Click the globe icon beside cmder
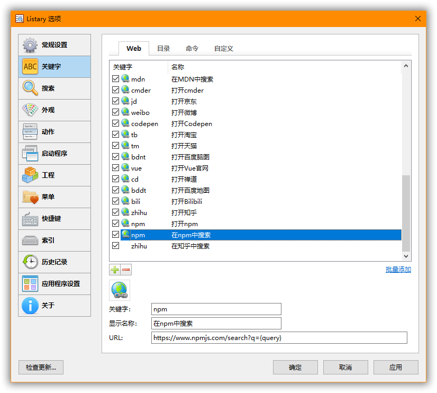The image size is (437, 393). click(x=125, y=90)
